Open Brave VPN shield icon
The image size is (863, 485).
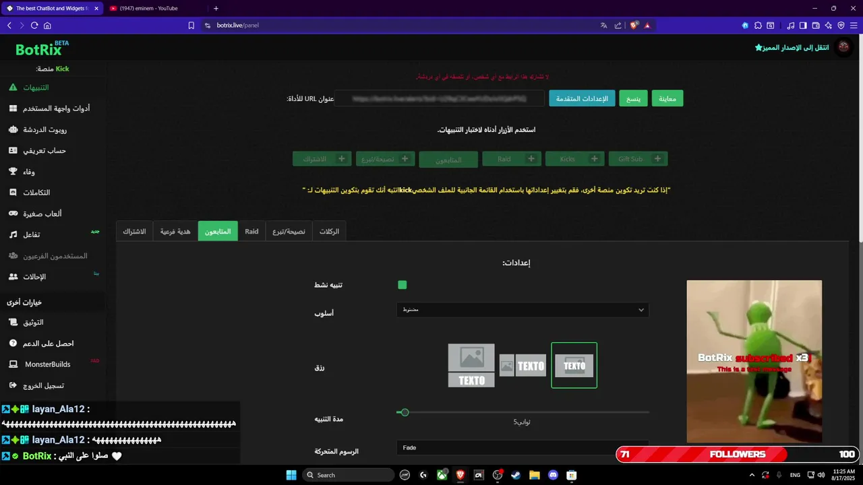click(841, 26)
